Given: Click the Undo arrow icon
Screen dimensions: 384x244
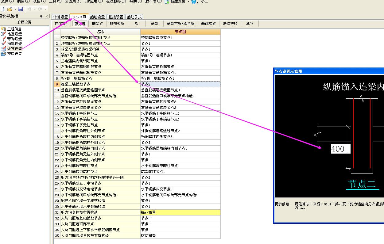Looking at the screenshot, I should click(x=29, y=9).
